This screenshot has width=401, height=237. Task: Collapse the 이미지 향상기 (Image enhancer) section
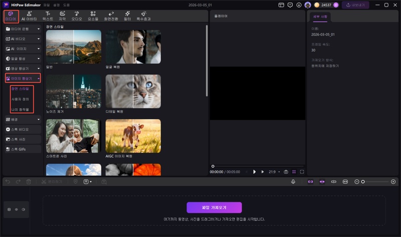click(23, 78)
